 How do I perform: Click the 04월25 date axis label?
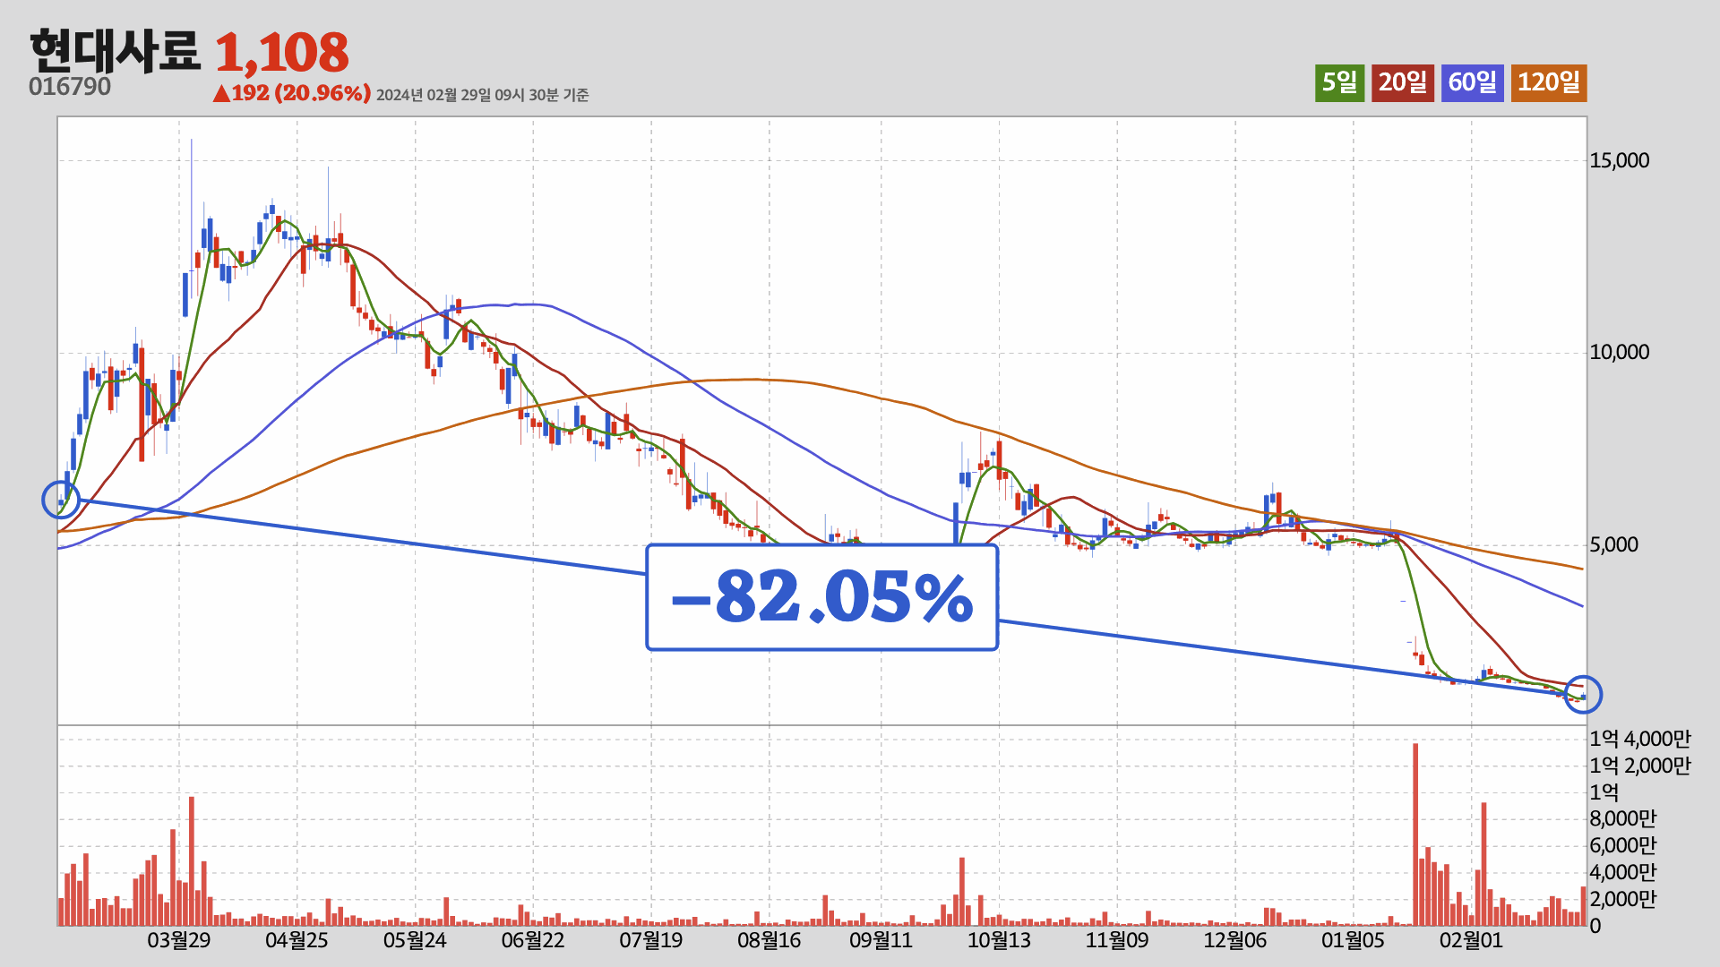coord(297,940)
